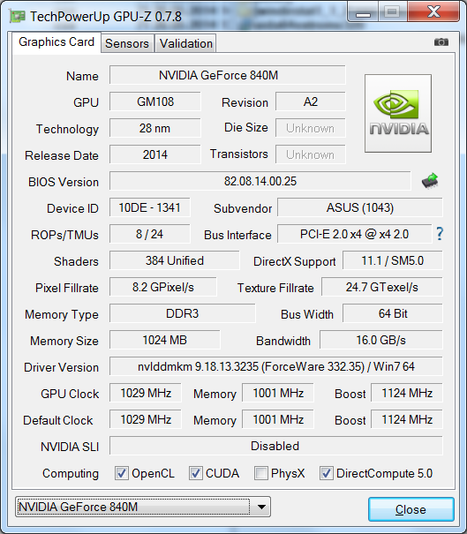Click the GPU-Z title bar app icon
This screenshot has height=534, width=467.
(18, 16)
